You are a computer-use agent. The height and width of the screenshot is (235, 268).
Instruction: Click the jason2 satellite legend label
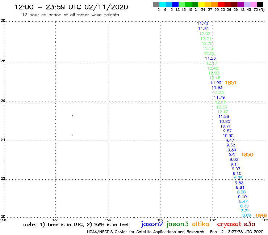[x=152, y=224]
